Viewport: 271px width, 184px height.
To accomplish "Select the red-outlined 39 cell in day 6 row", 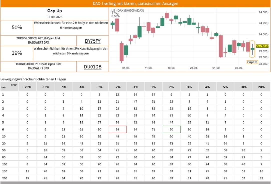I will [x=117, y=129].
